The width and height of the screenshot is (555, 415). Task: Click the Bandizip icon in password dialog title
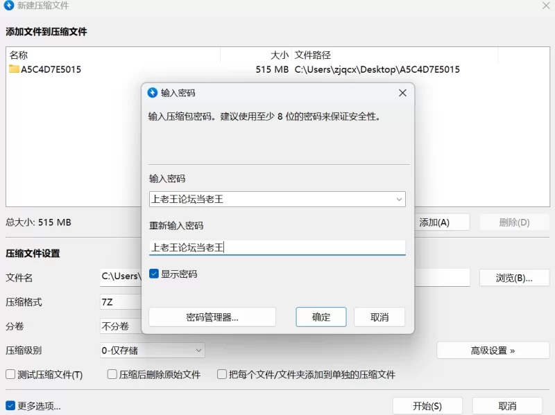pos(153,93)
